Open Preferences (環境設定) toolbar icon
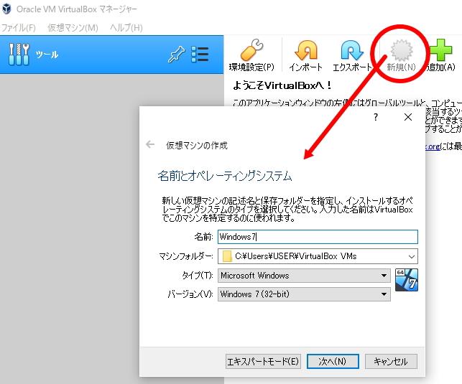462x384 pixels. coord(252,50)
